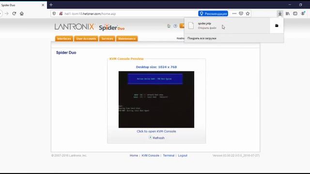Open a new tab with the plus icon
Screen dimensions: 310x174
click(x=51, y=5)
